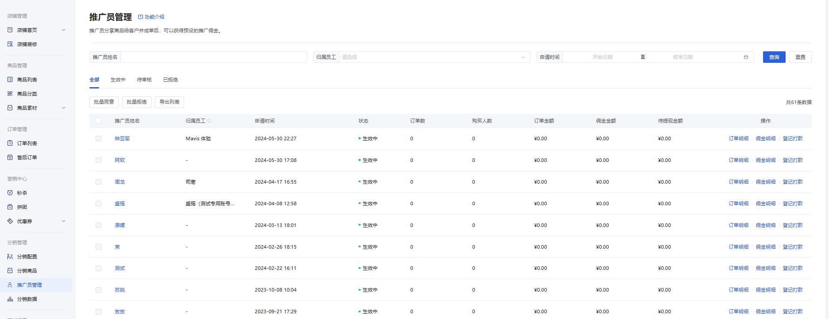Click the 推广员管理 person icon

click(10, 285)
